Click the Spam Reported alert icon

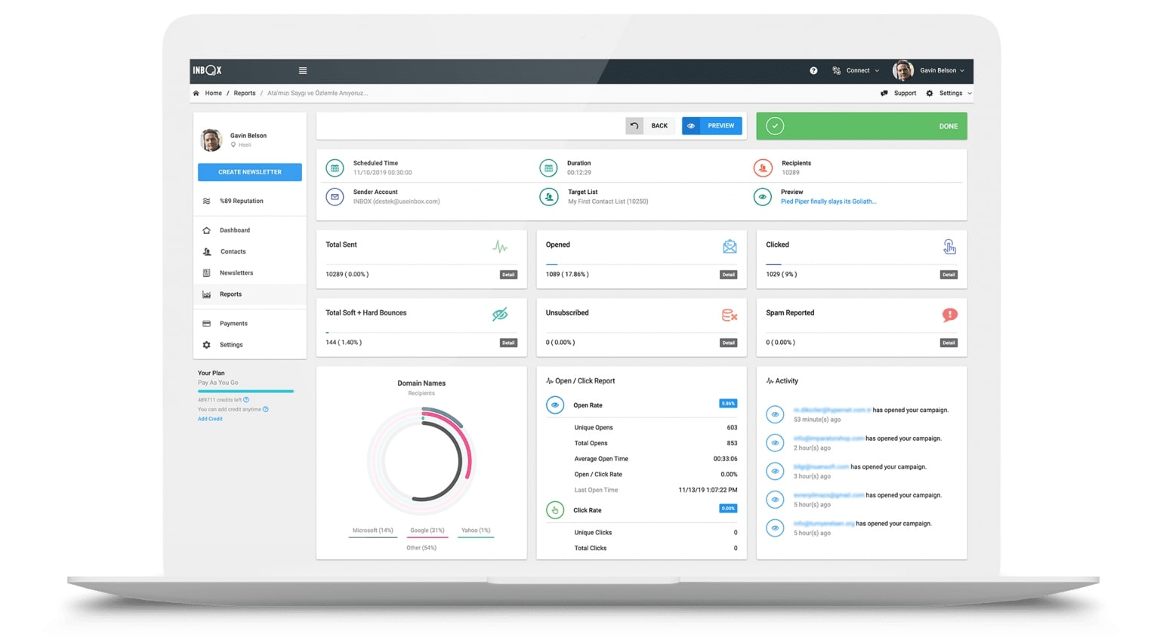tap(950, 315)
